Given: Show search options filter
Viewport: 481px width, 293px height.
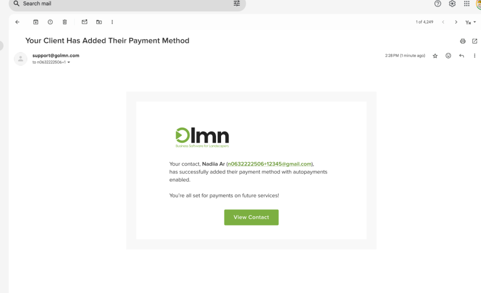Looking at the screenshot, I should pos(237,4).
